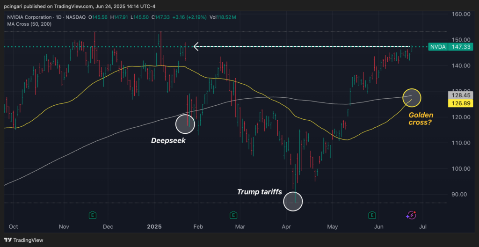Viewport: 479px width, 247px height.
Task: Click the NVDA ticker tag on price axis
Action: (x=438, y=47)
